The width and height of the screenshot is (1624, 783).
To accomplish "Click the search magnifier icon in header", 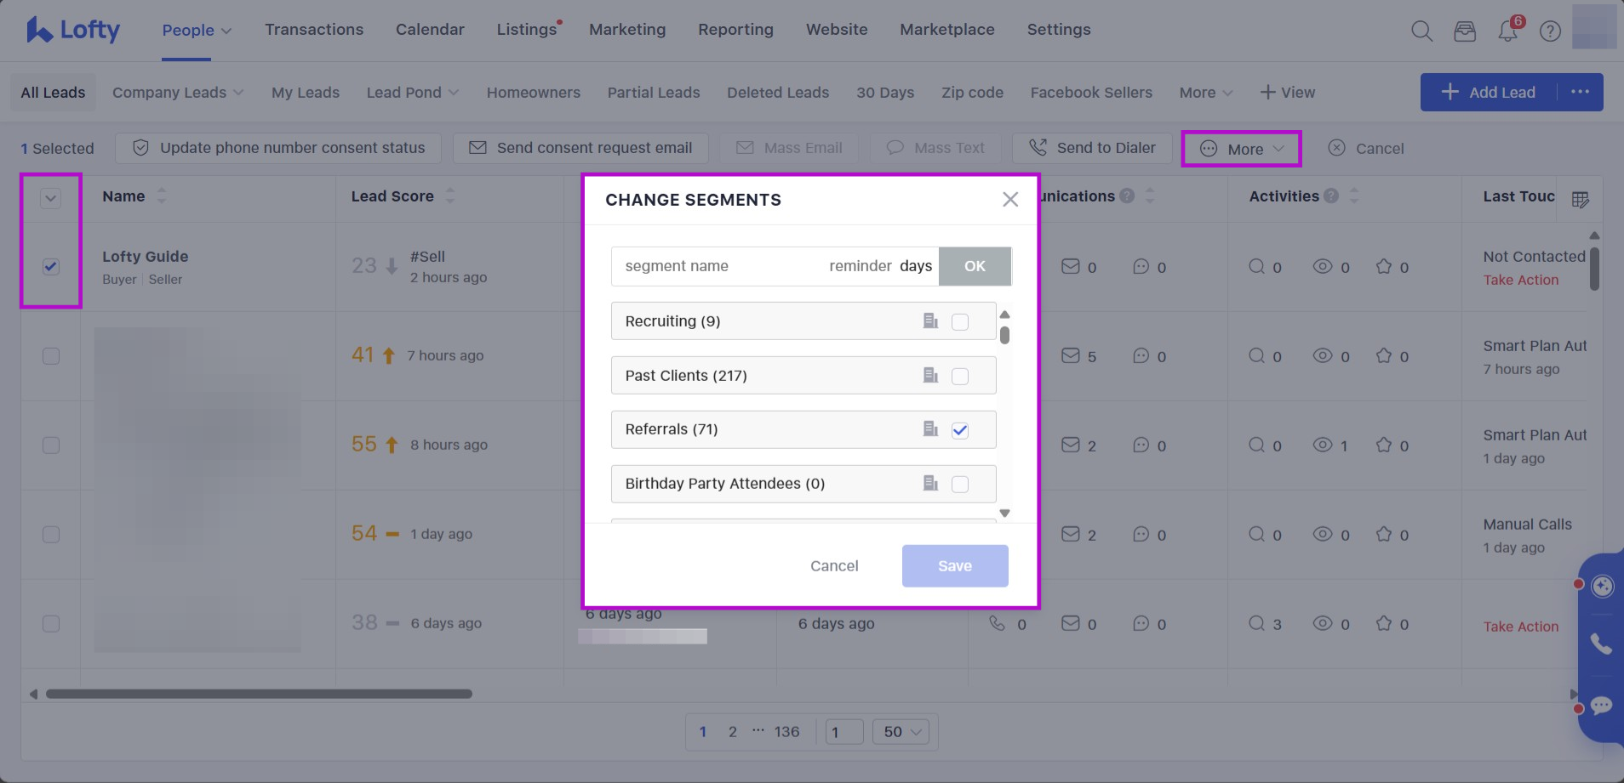I will 1421,31.
